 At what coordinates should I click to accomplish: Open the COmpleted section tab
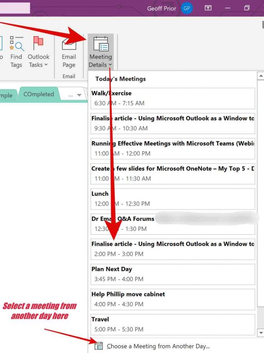click(x=39, y=94)
